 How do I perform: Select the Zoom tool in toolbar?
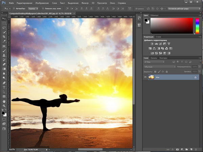pyautogui.click(x=4, y=106)
